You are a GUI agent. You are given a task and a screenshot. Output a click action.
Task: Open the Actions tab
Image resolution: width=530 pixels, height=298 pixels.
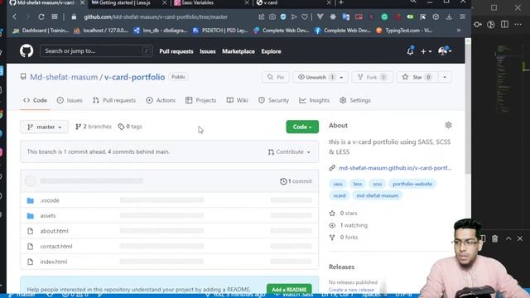click(x=161, y=100)
